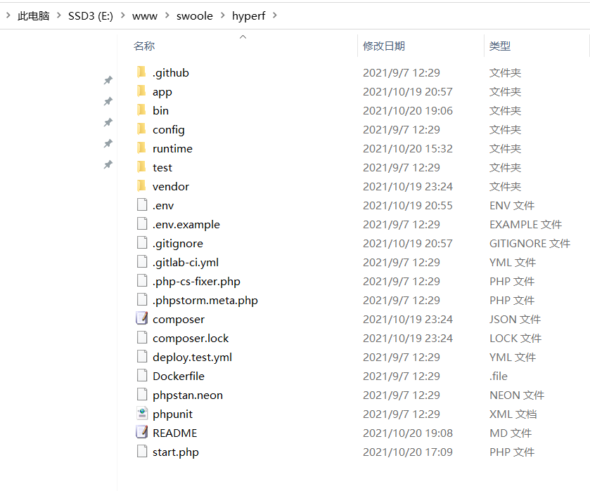
Task: Navigate to 此电脑 in the breadcrumb
Action: coord(34,15)
